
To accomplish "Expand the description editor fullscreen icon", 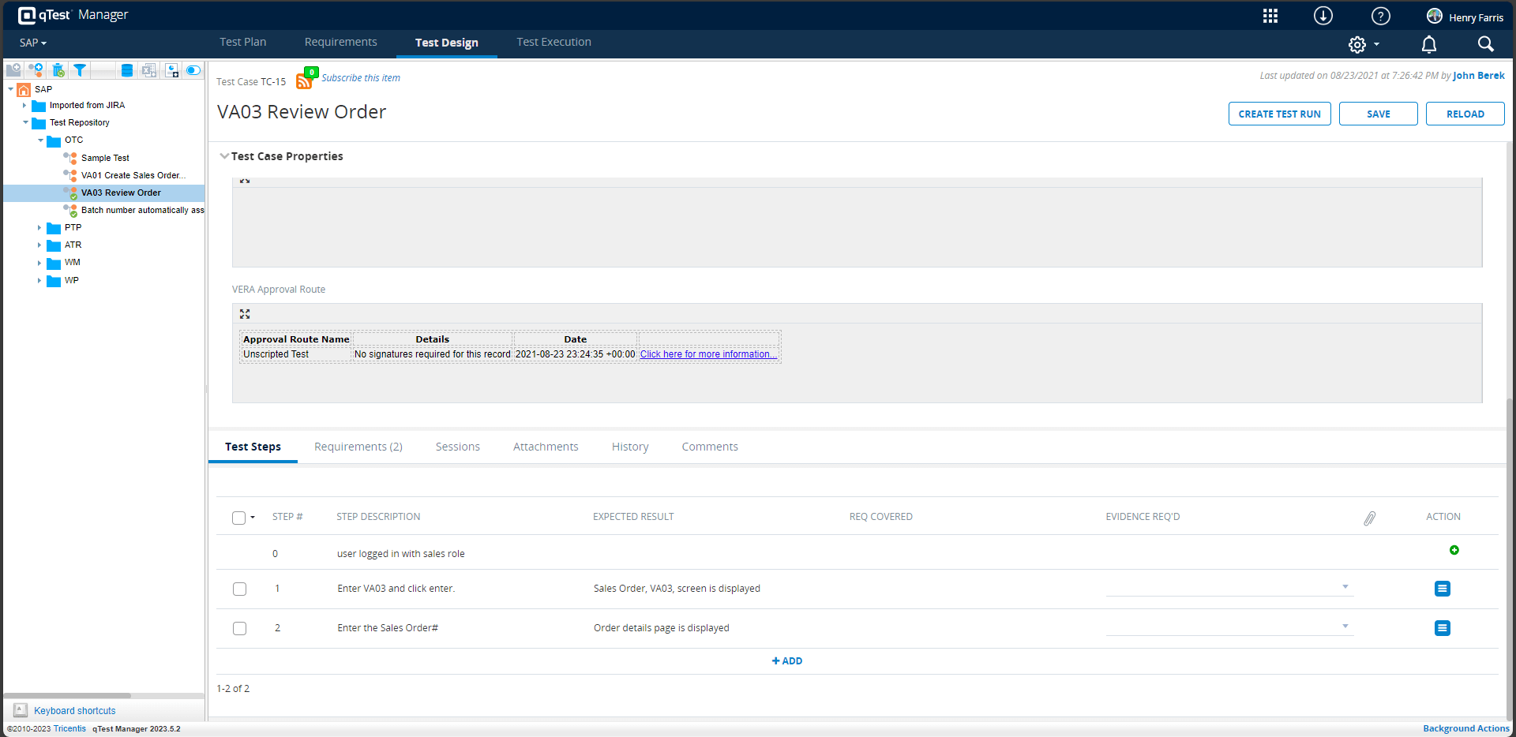I will (x=245, y=181).
